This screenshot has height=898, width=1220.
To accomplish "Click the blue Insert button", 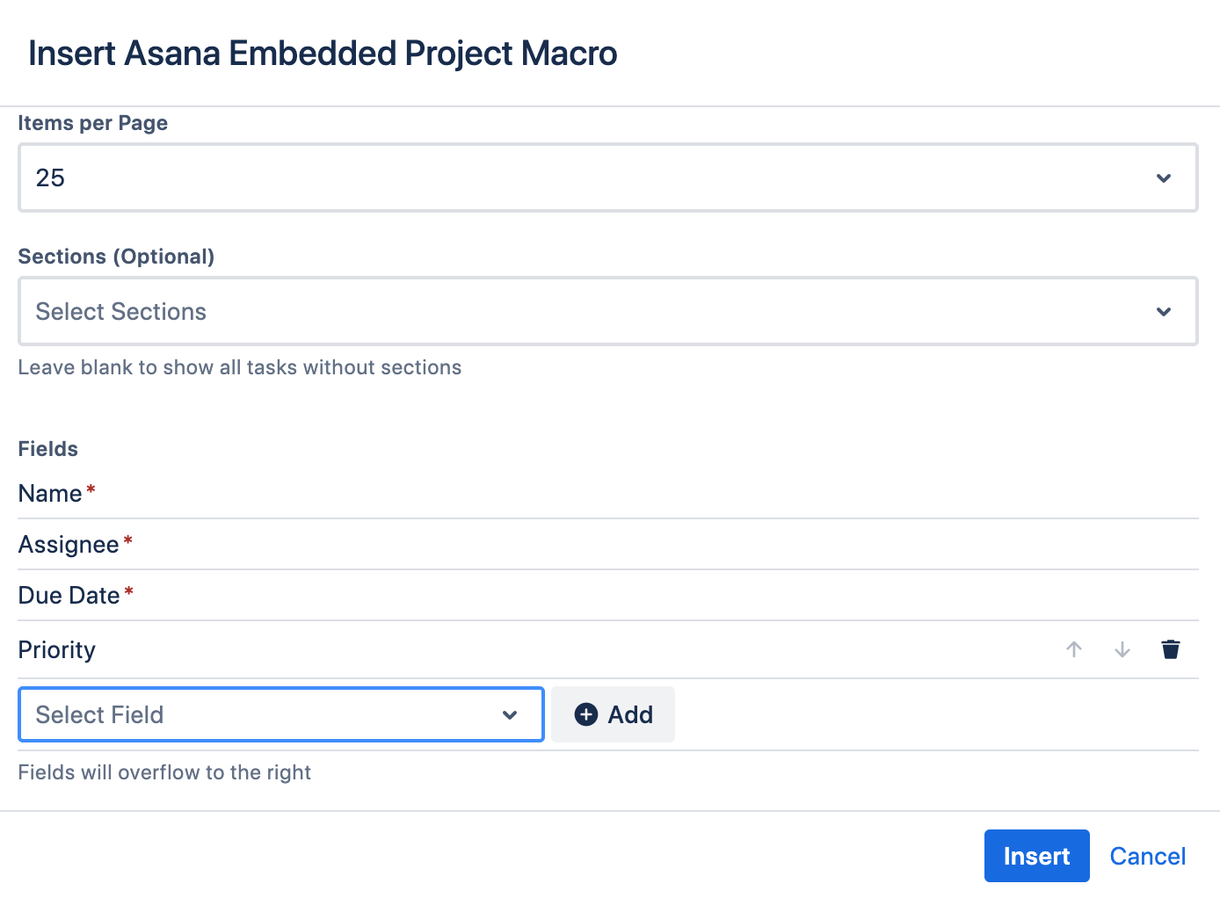I will 1036,856.
